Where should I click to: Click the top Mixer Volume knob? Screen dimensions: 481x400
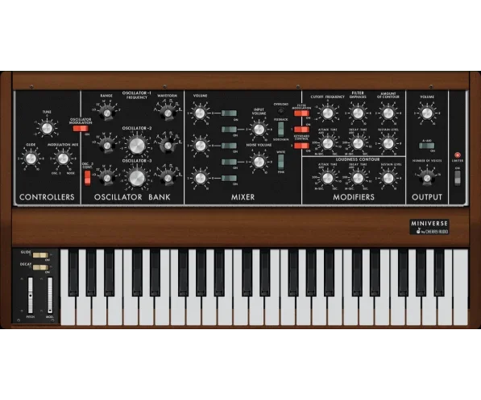[x=200, y=113]
